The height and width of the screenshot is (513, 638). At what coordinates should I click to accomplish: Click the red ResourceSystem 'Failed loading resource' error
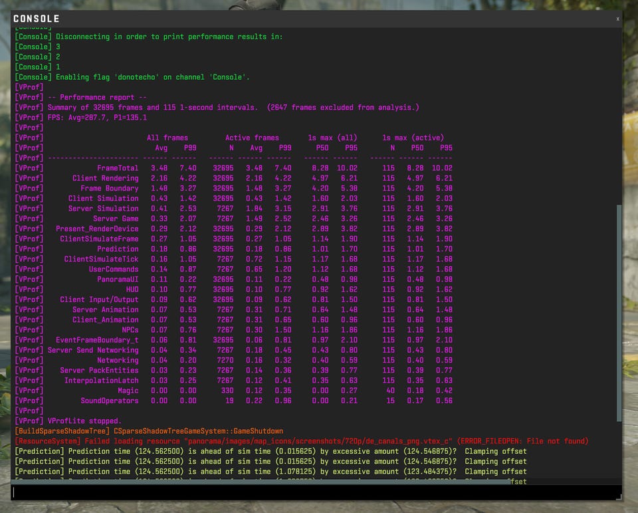[302, 441]
